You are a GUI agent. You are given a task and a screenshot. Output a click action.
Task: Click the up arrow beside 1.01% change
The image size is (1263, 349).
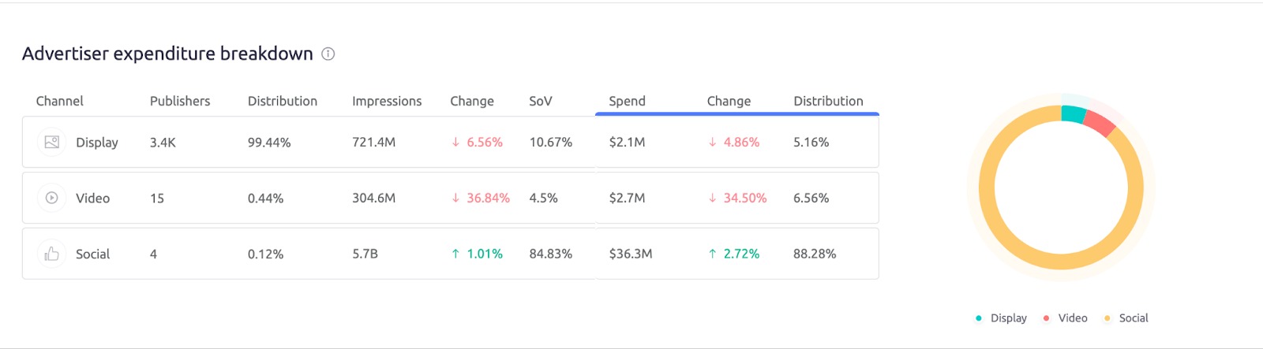[455, 254]
